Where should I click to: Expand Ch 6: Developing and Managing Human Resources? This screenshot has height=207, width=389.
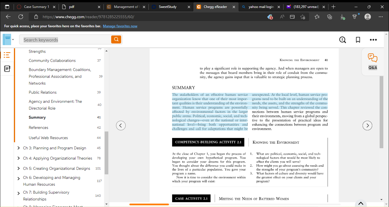[18, 178]
